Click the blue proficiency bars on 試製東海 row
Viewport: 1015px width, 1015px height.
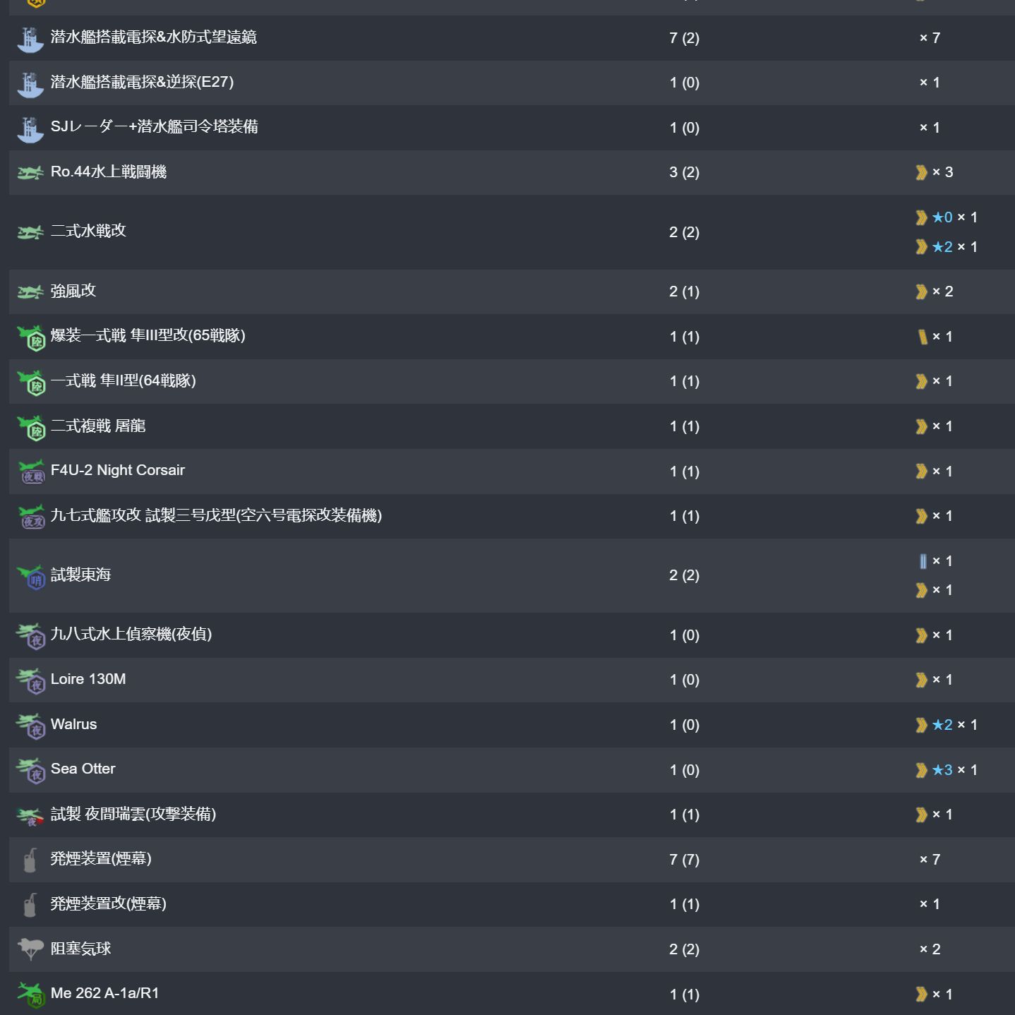coord(923,561)
